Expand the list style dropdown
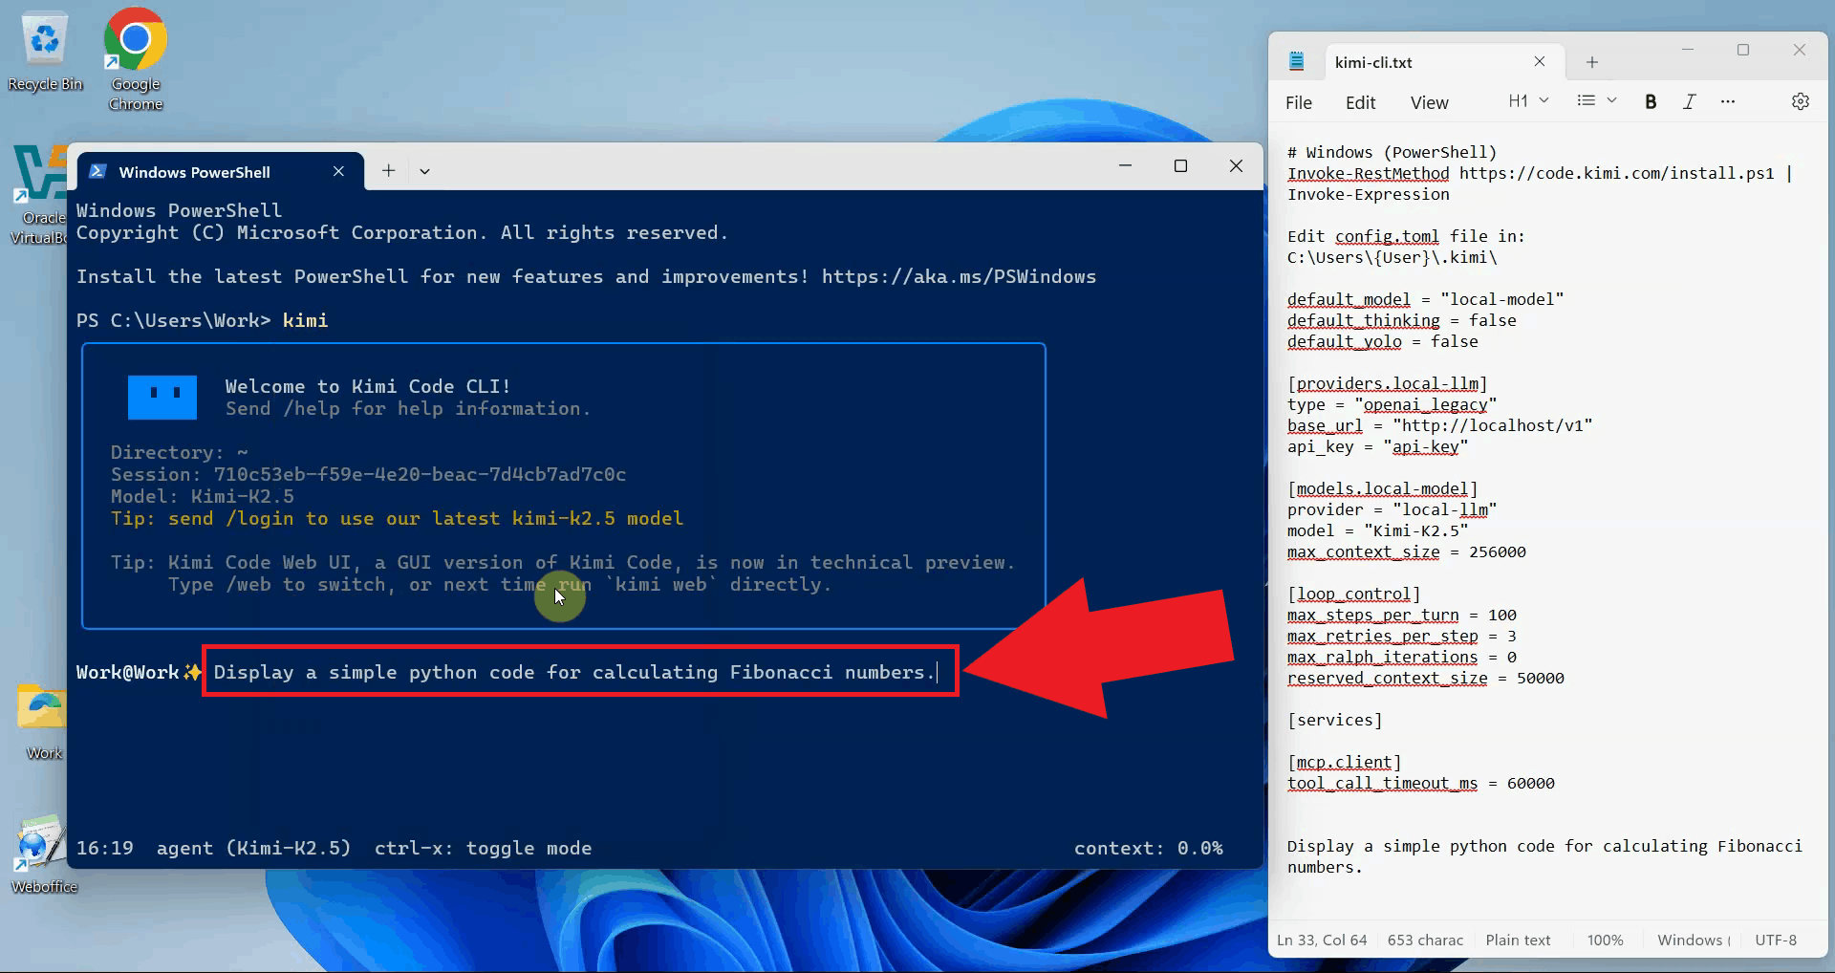The height and width of the screenshot is (973, 1835). point(1596,101)
